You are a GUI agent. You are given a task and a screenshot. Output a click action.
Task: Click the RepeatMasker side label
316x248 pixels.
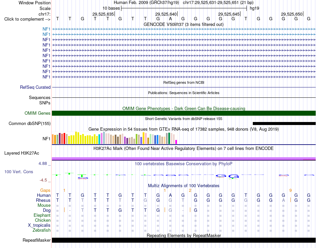37,240
